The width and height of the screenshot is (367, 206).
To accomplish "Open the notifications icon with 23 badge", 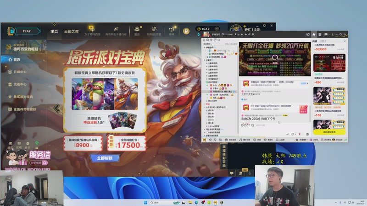I will [241, 173].
